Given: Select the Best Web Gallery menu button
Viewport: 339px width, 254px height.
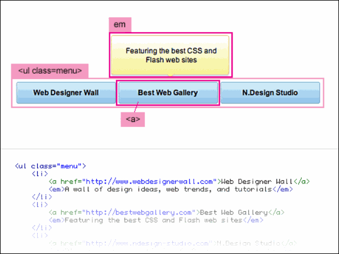Looking at the screenshot, I should (x=168, y=92).
